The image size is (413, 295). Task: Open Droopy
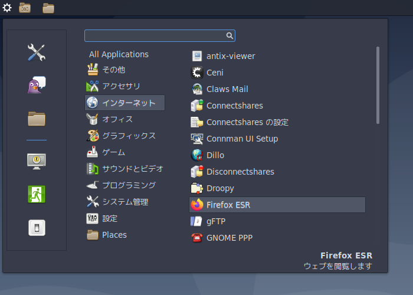click(x=277, y=188)
